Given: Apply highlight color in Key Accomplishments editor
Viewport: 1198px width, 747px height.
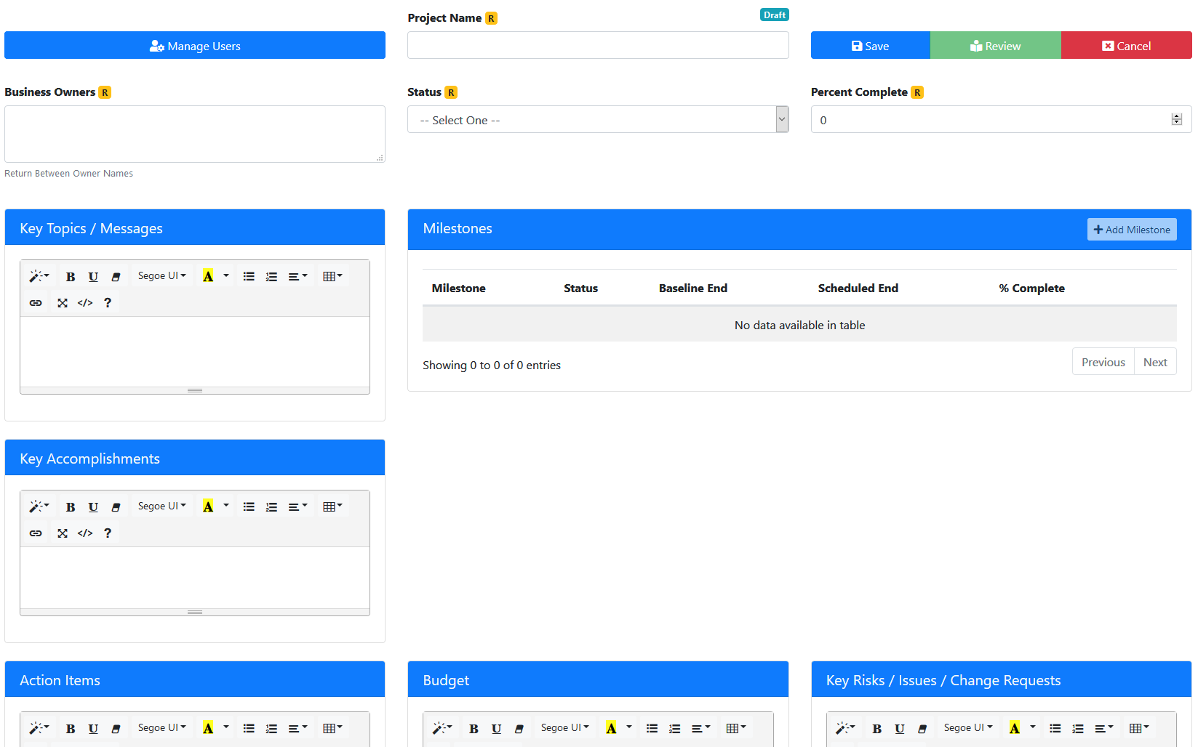Looking at the screenshot, I should [x=208, y=506].
